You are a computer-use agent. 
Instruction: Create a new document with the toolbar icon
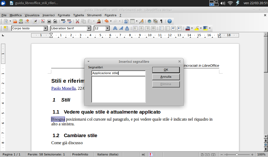click(6, 21)
